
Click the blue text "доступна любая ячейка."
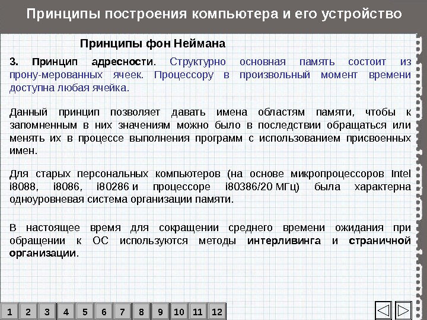click(69, 88)
